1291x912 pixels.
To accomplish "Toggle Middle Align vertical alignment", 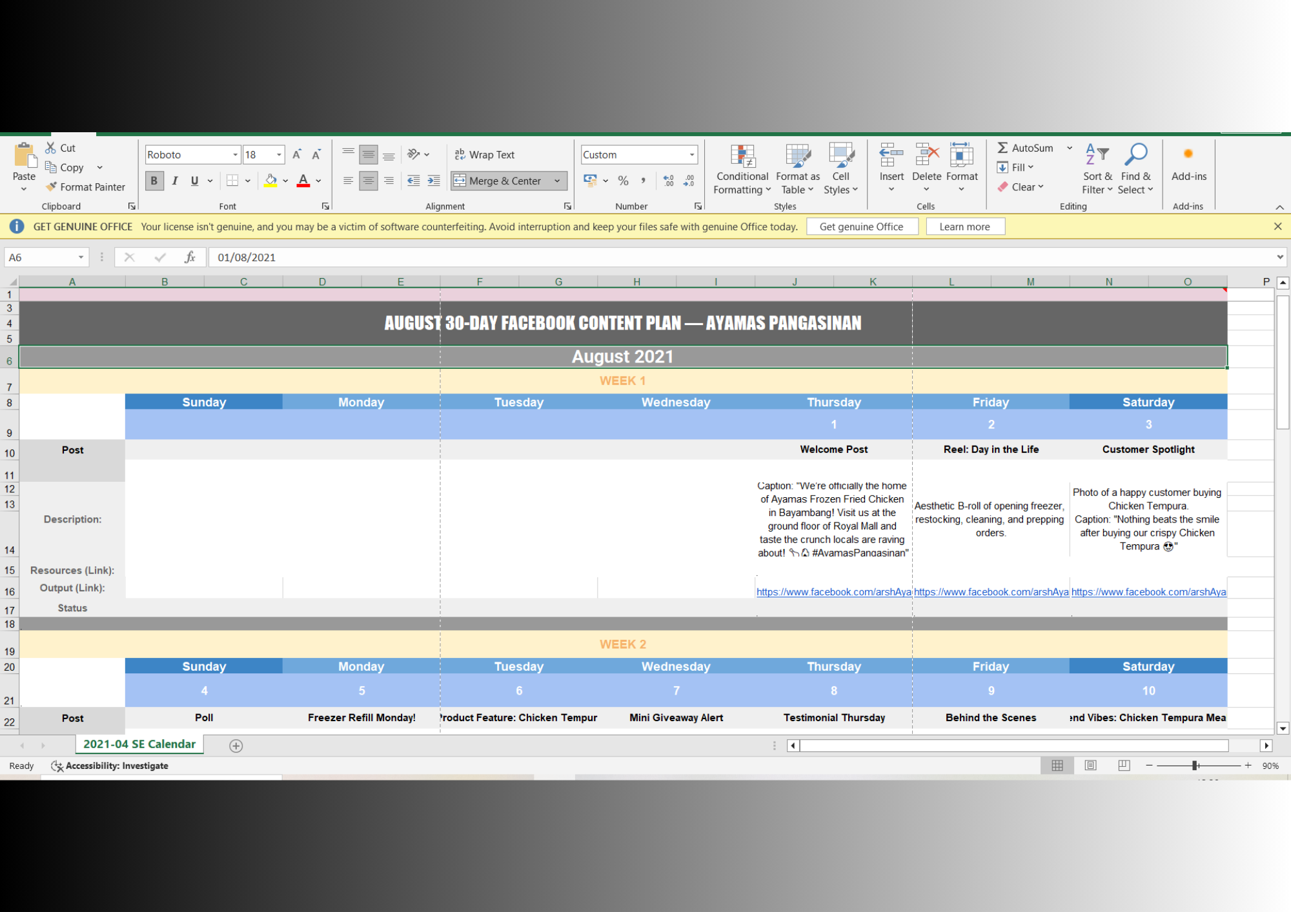I will point(369,155).
